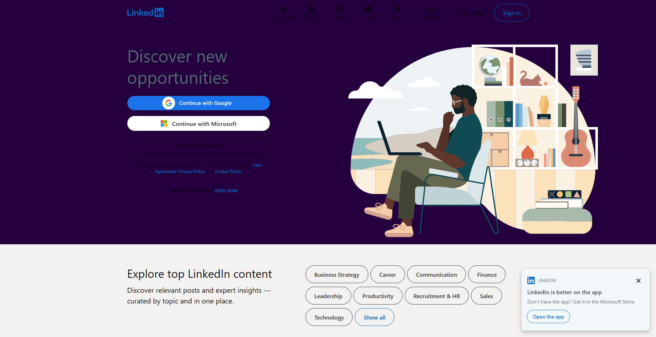Open the Privacy Policy link
656x337 pixels.
192,172
